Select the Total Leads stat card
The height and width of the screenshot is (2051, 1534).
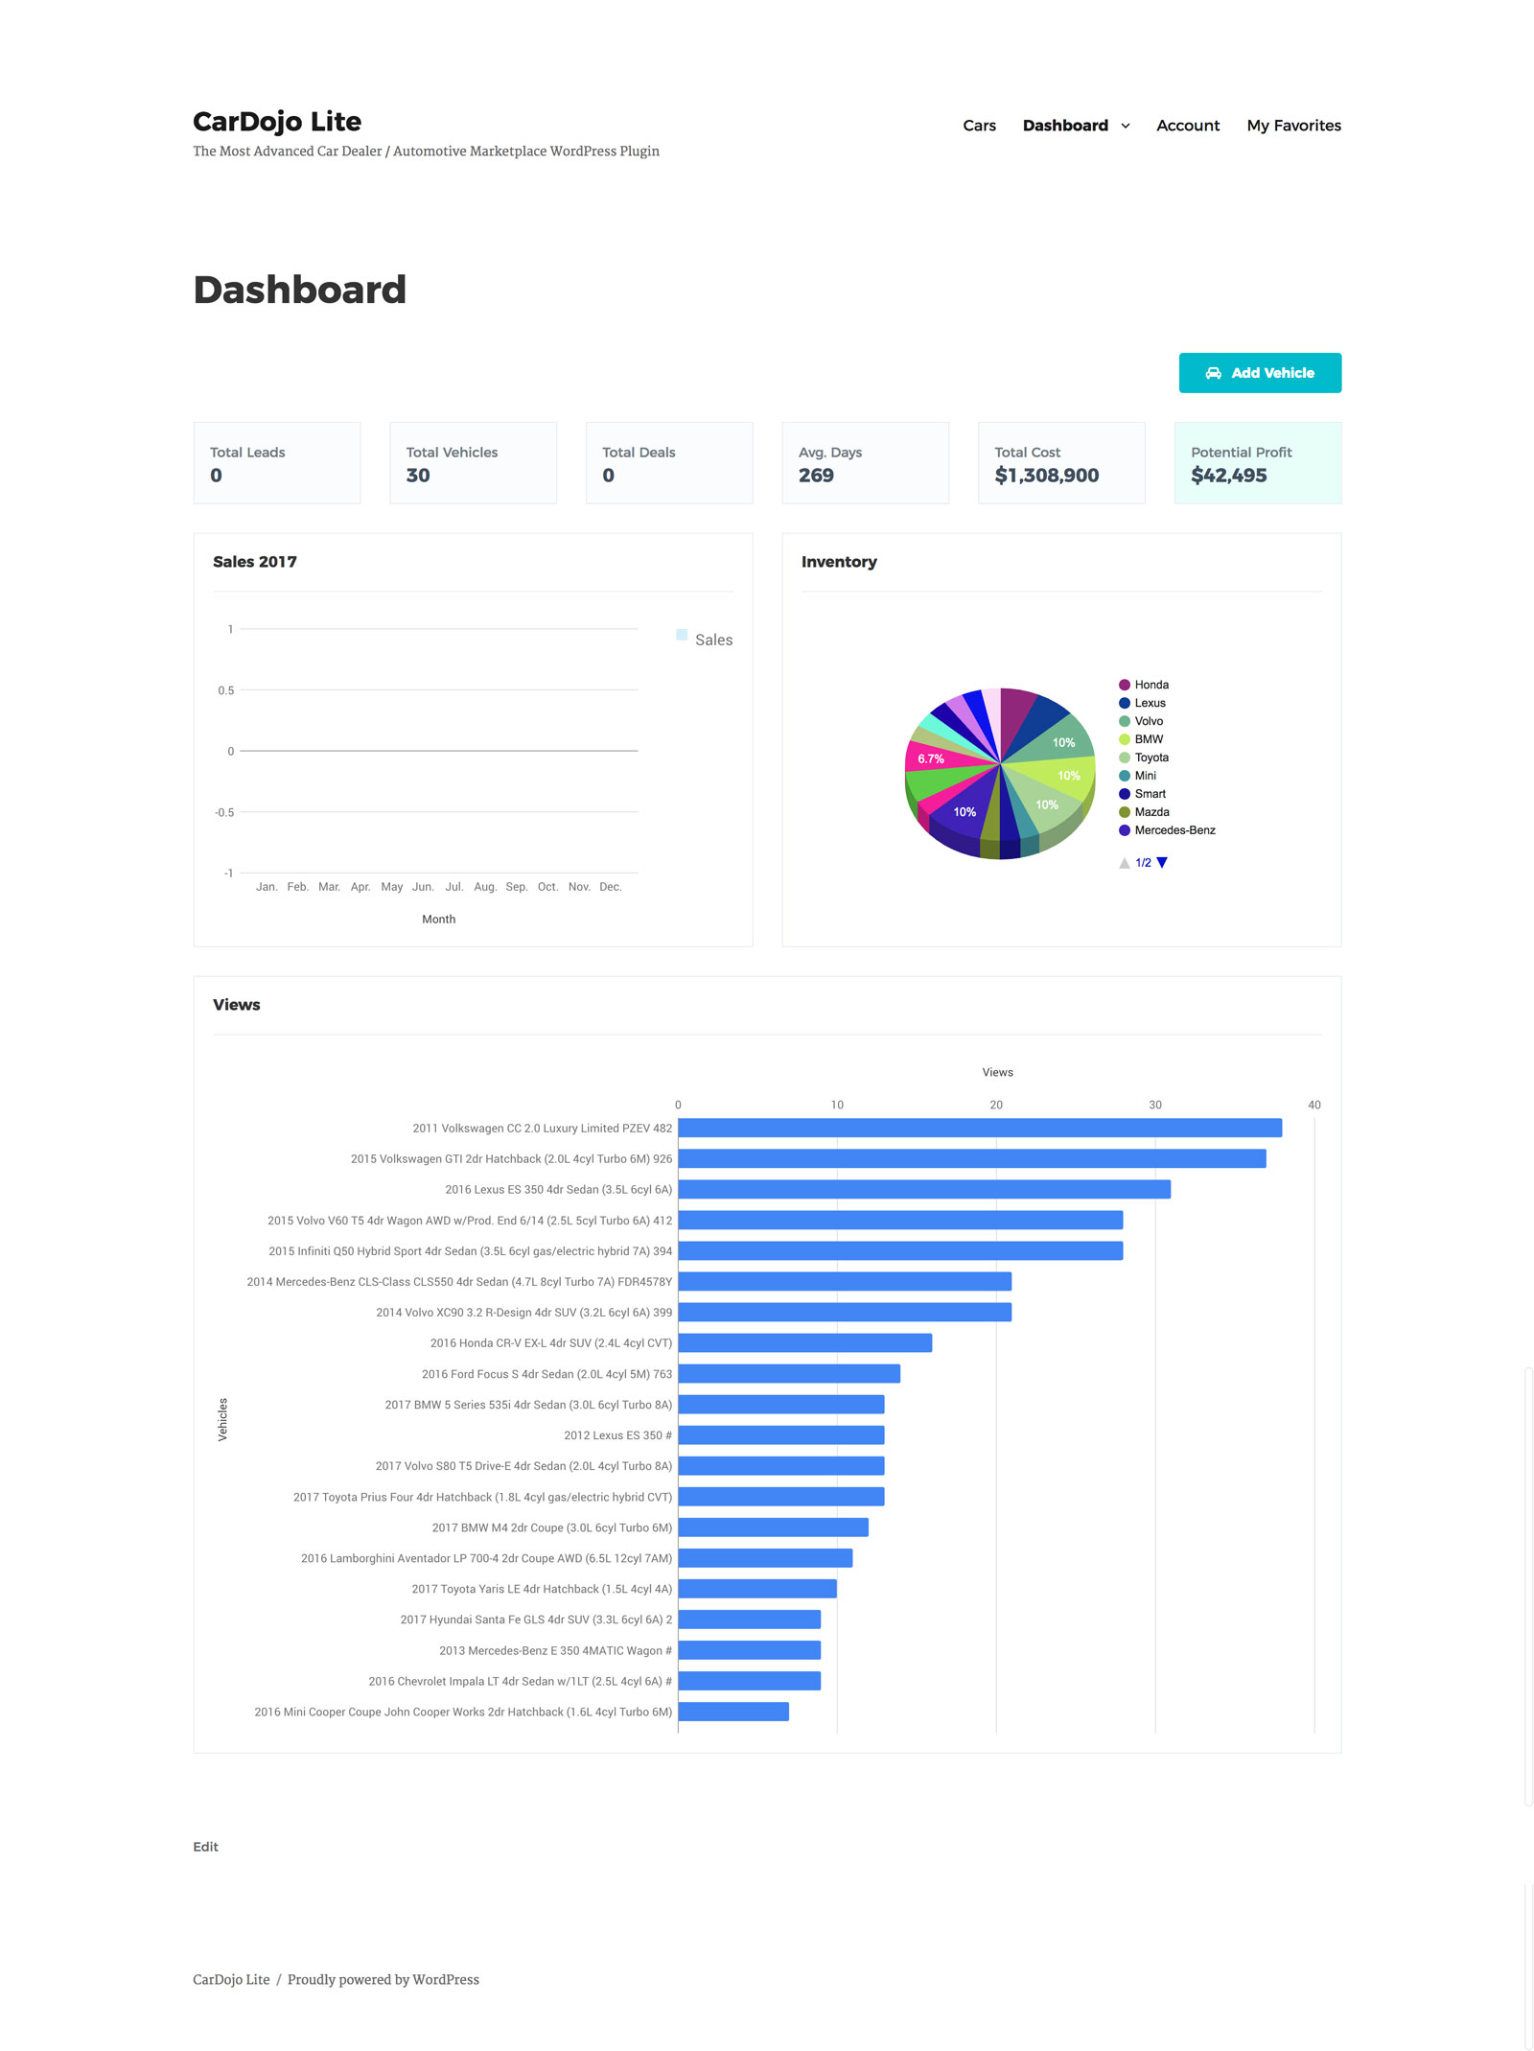(277, 462)
